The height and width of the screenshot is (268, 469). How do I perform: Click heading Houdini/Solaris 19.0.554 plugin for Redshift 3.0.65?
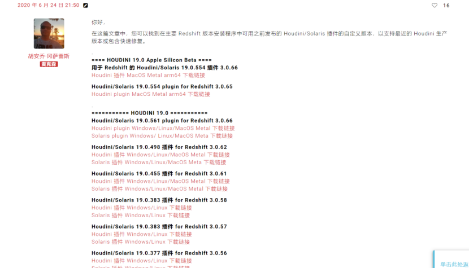click(162, 87)
